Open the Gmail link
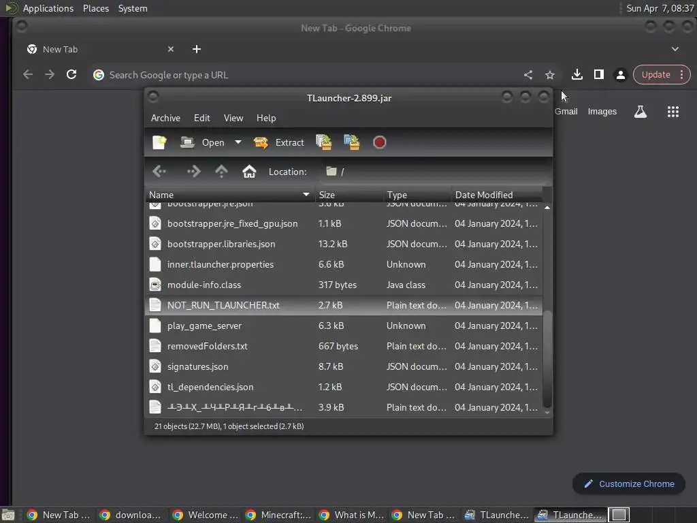 tap(566, 112)
